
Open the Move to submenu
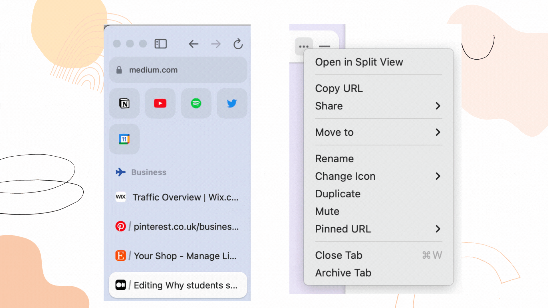334,132
